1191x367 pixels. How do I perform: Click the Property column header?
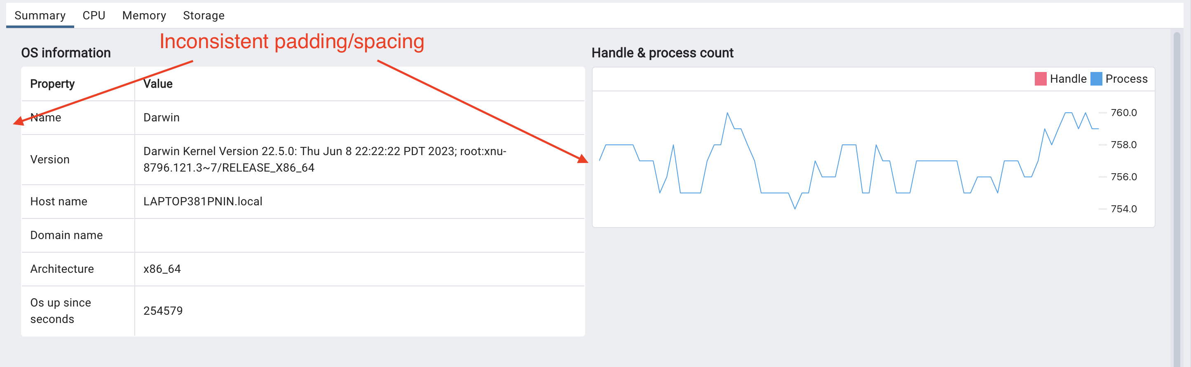pyautogui.click(x=52, y=84)
